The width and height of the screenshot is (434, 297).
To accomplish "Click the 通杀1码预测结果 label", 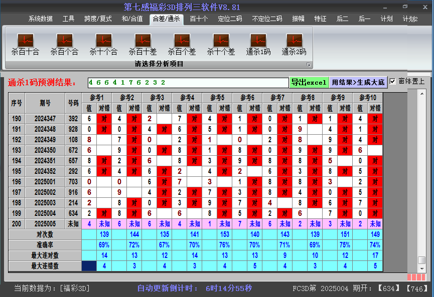I will [x=42, y=83].
